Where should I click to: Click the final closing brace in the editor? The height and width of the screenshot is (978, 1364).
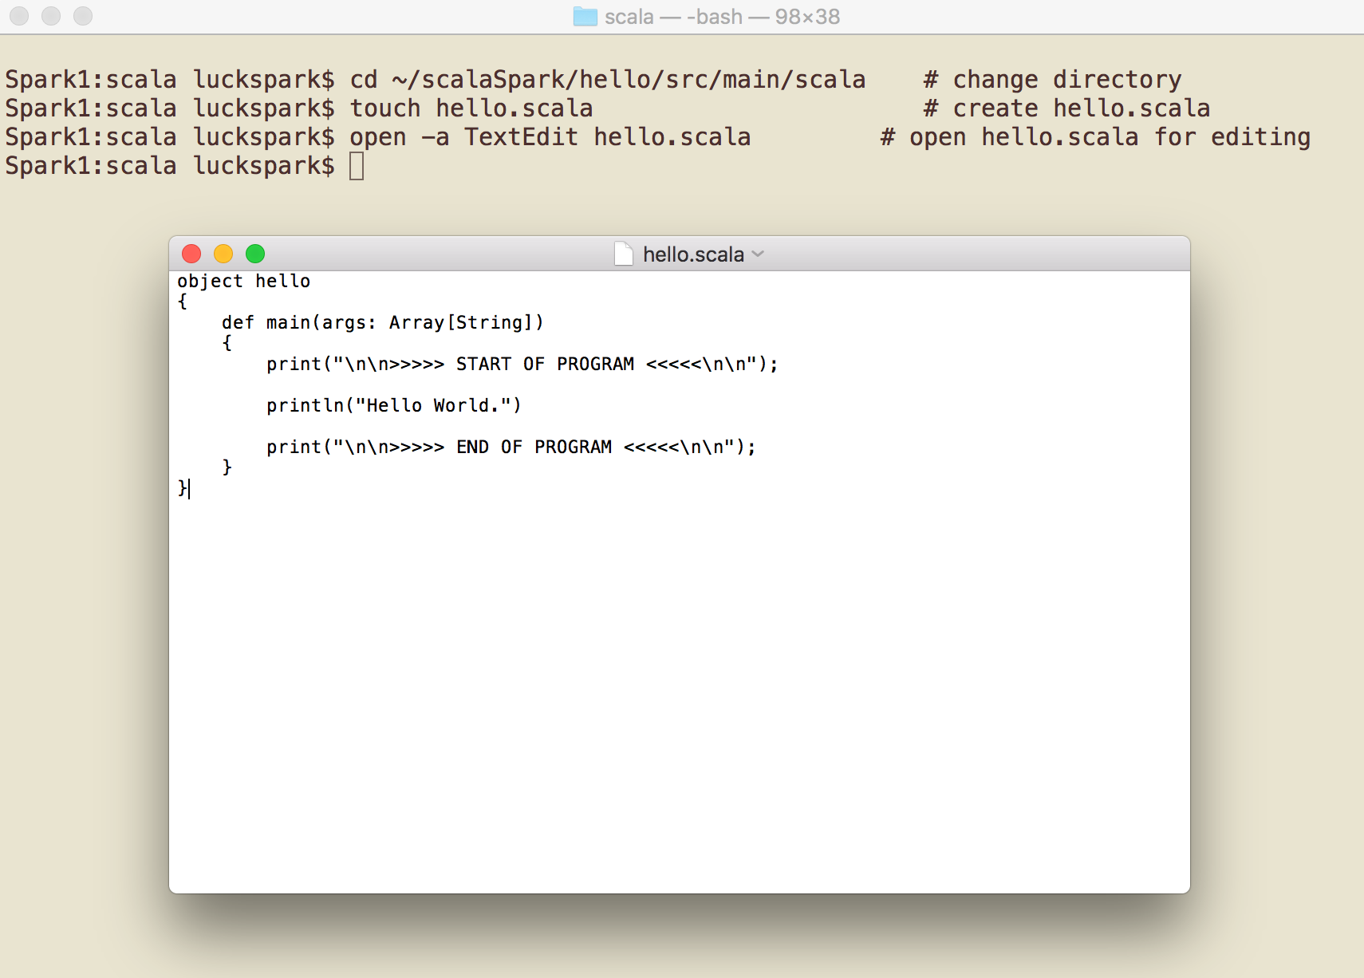click(x=182, y=488)
